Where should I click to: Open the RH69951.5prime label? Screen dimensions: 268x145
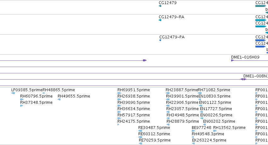tap(134, 90)
